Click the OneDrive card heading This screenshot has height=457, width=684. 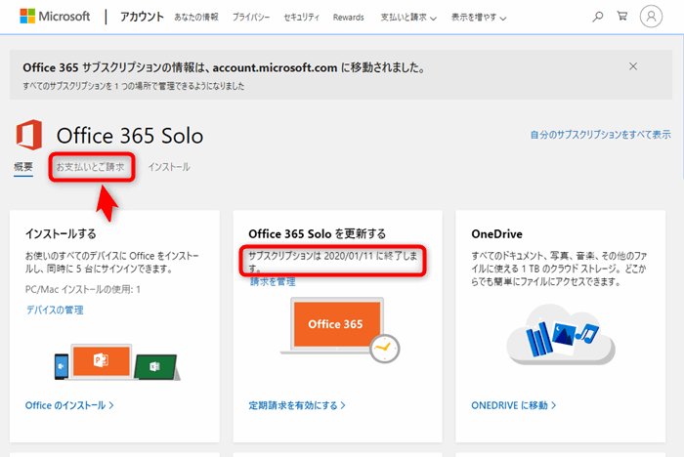pos(496,233)
